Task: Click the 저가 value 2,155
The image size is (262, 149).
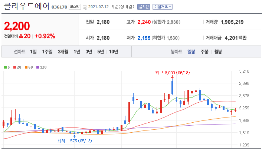Action: (x=144, y=38)
